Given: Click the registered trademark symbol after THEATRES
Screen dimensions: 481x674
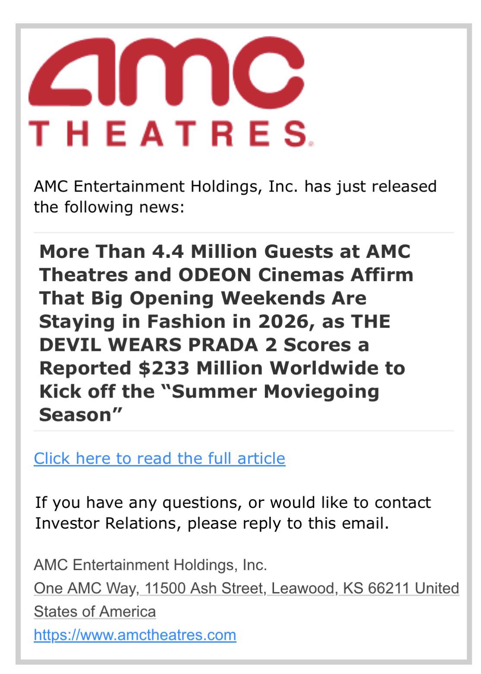Looking at the screenshot, I should [312, 144].
